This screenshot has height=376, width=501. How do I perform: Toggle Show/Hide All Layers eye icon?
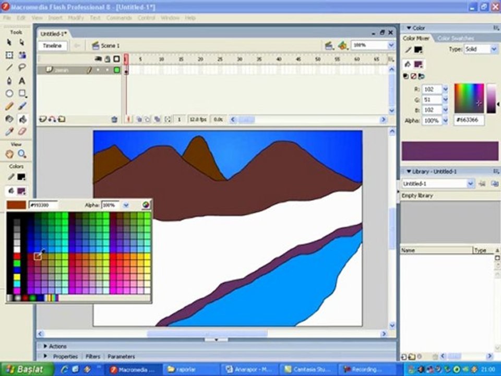point(99,59)
